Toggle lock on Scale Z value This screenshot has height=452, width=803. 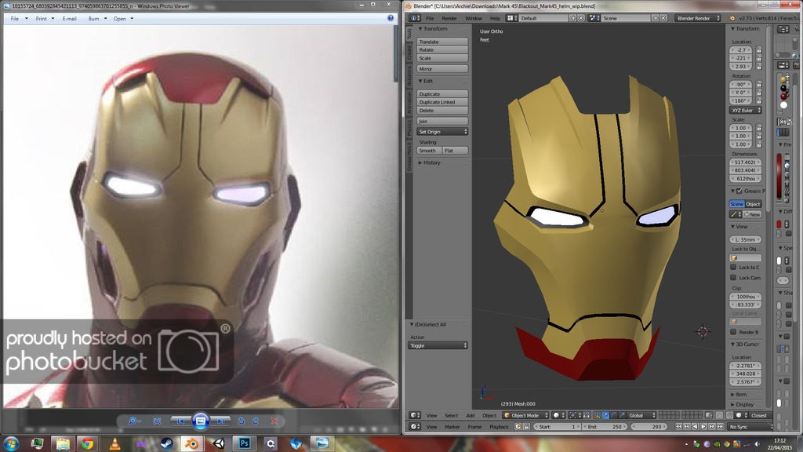click(759, 144)
